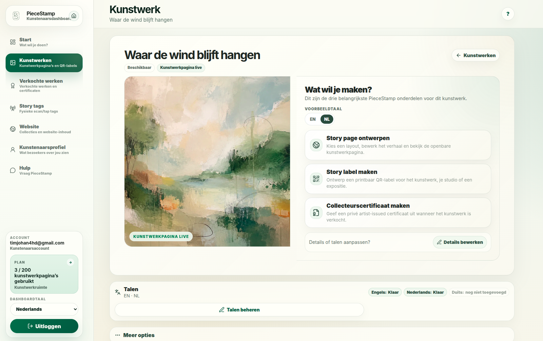Viewport: 543px width, 341px height.
Task: Click the Kunstruimte plan label
Action: (x=31, y=287)
